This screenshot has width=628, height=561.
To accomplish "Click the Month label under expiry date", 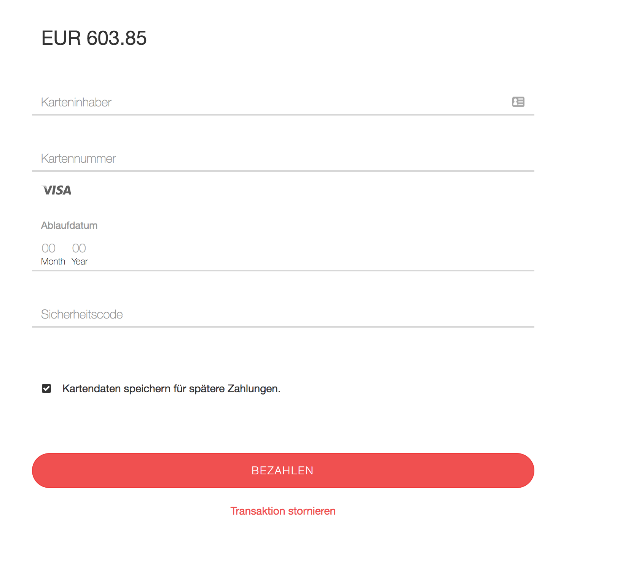I will (x=53, y=261).
